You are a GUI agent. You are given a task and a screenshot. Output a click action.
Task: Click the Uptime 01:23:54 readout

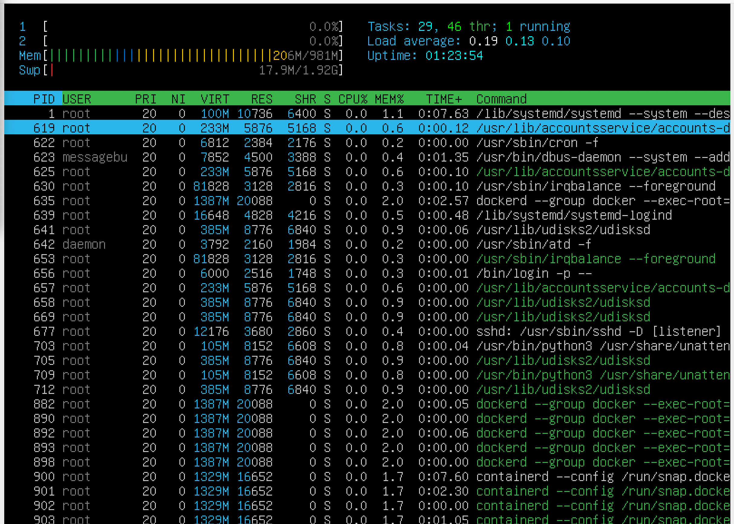(425, 55)
